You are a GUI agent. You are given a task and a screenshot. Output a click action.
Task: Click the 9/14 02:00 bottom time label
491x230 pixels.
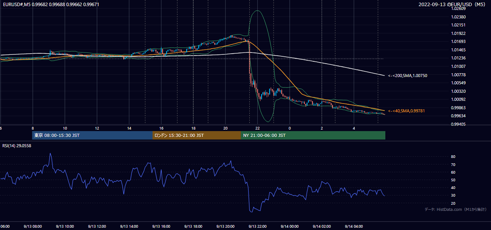(x=322, y=227)
